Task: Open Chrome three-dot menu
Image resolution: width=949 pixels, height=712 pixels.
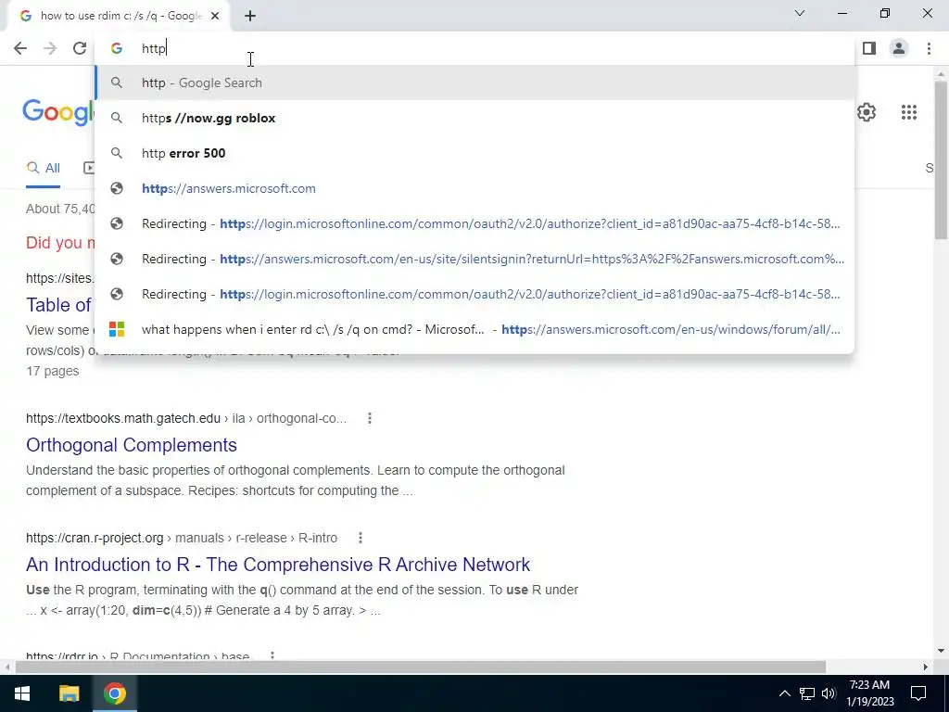Action: (x=929, y=48)
